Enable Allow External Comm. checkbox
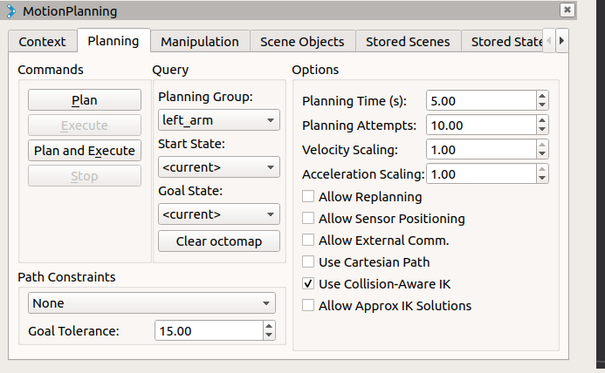The width and height of the screenshot is (605, 373). [x=308, y=240]
